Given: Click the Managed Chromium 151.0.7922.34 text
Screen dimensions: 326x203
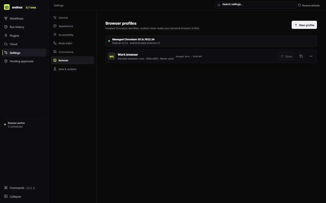Looking at the screenshot, I should (x=133, y=39).
